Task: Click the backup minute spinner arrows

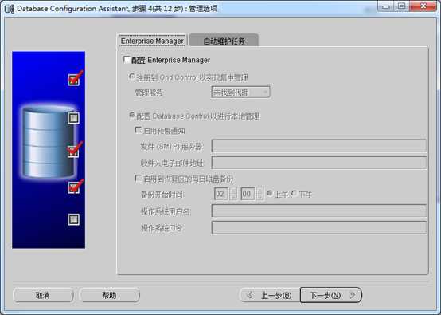Action: click(x=260, y=194)
